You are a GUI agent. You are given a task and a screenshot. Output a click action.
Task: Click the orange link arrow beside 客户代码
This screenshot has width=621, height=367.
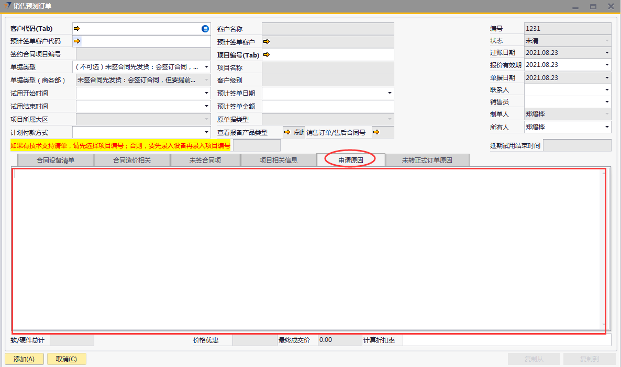[77, 29]
